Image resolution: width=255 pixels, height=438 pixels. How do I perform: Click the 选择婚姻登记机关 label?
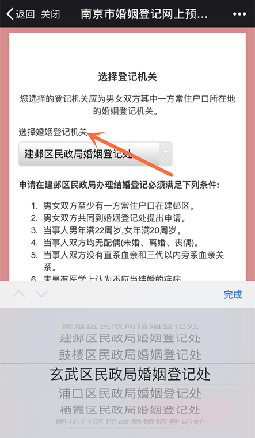(53, 132)
